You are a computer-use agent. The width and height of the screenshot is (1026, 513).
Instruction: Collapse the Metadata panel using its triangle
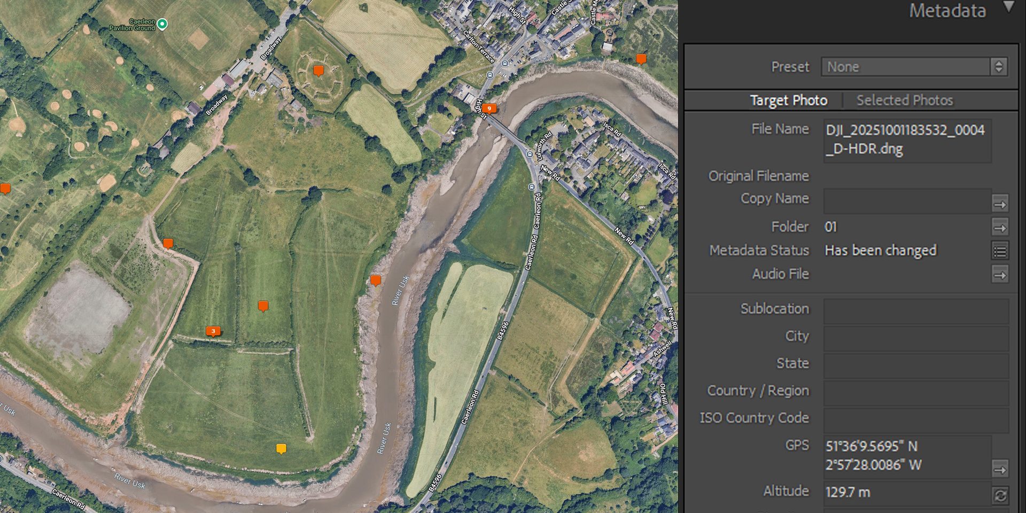click(x=1008, y=7)
